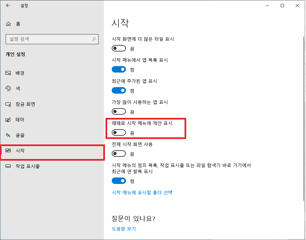This screenshot has height=240, width=306.
Task: Close the 설정 window
Action: click(297, 6)
